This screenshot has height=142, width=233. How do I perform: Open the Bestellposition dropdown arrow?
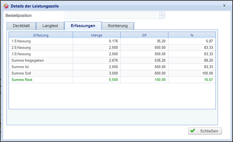click(x=162, y=15)
